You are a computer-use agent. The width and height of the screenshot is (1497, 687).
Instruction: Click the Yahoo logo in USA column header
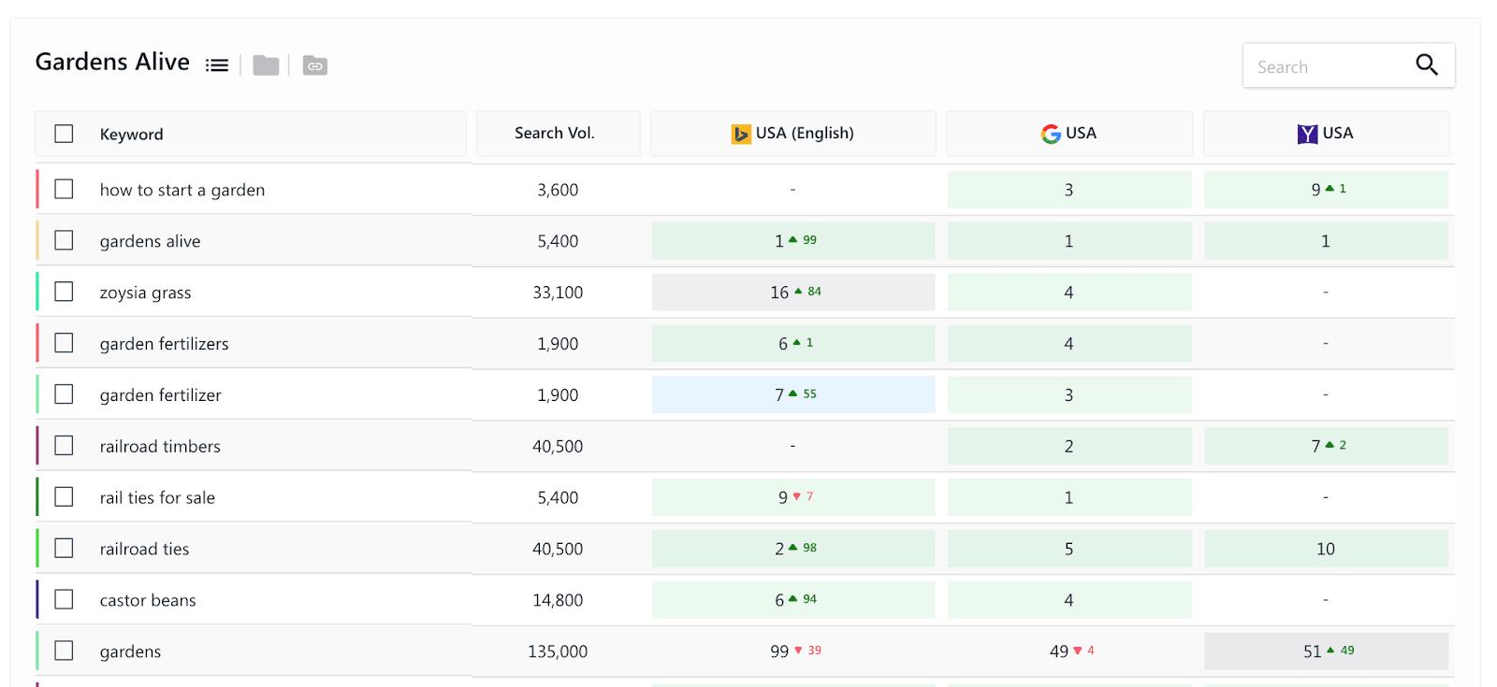pyautogui.click(x=1307, y=134)
